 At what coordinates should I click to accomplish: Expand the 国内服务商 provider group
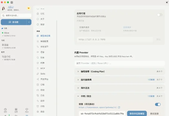pos(120,80)
